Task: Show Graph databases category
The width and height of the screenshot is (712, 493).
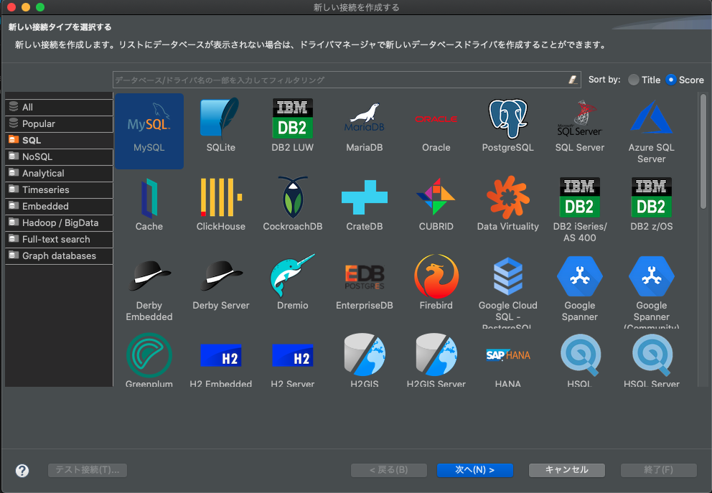Action: click(x=59, y=255)
